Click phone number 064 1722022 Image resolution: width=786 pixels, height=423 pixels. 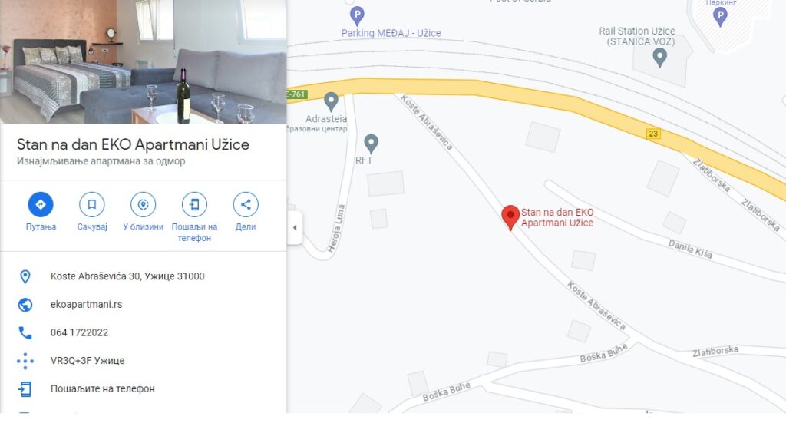pos(79,332)
